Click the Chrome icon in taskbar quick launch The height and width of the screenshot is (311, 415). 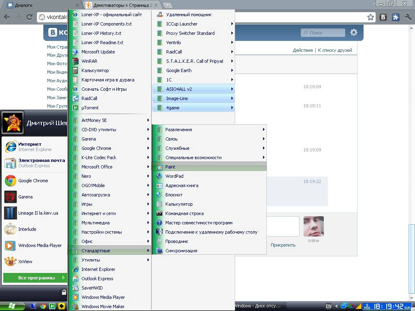point(43,306)
